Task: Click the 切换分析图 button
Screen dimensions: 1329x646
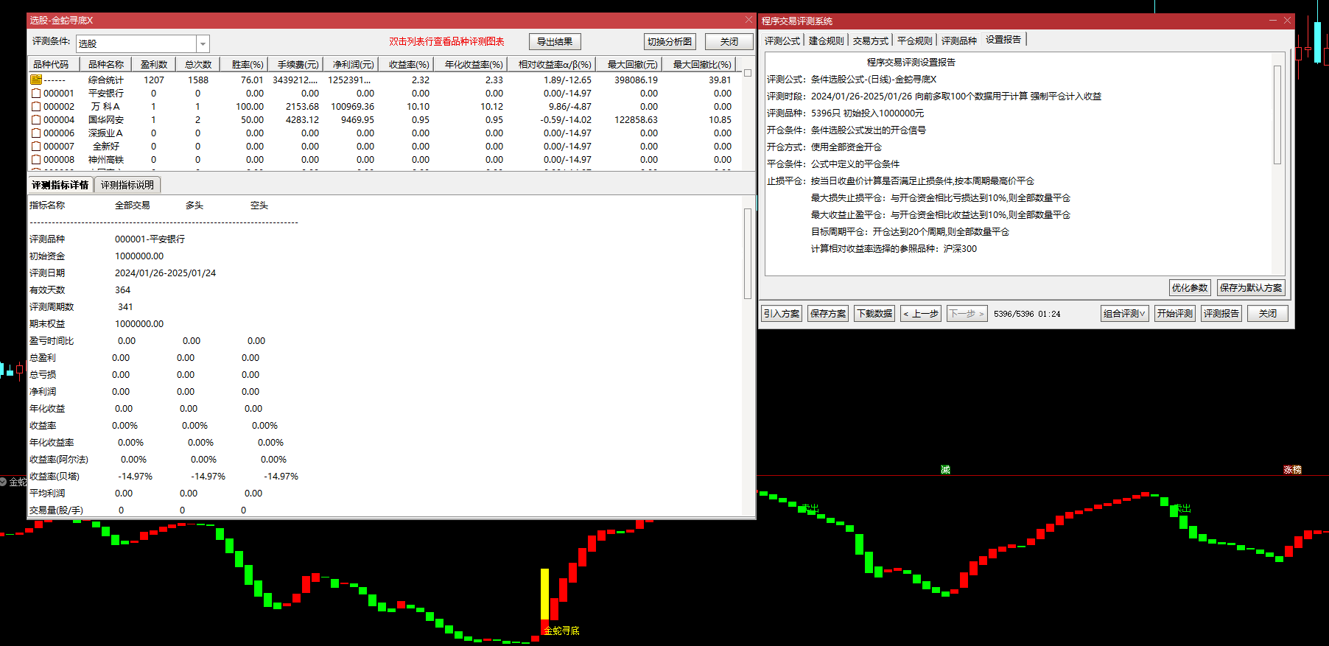Action: [670, 41]
